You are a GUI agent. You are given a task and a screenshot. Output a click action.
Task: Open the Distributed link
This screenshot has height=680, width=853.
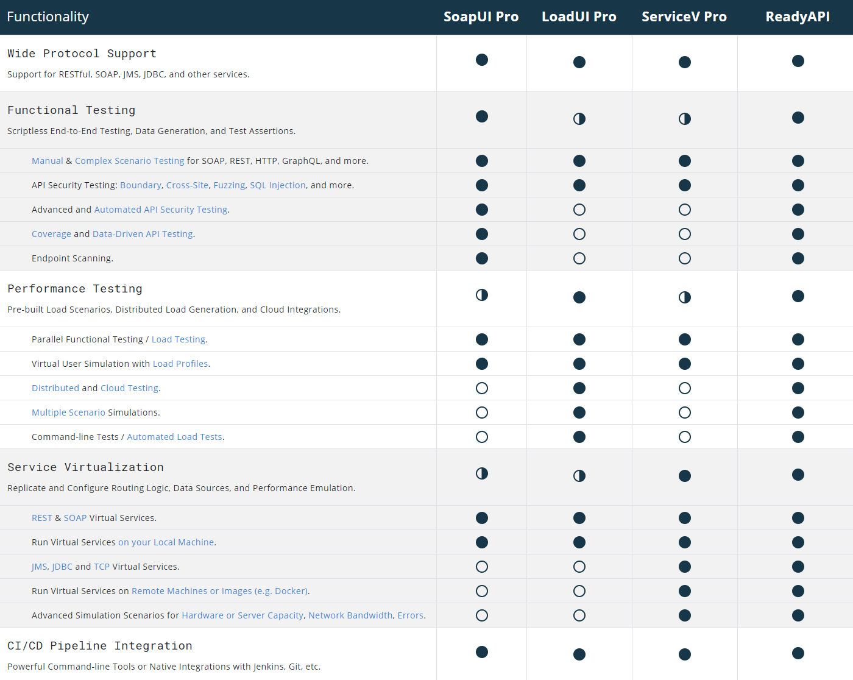55,388
